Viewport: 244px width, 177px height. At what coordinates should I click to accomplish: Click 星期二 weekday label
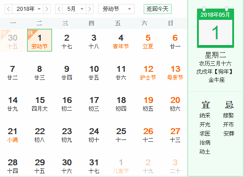click(x=216, y=55)
